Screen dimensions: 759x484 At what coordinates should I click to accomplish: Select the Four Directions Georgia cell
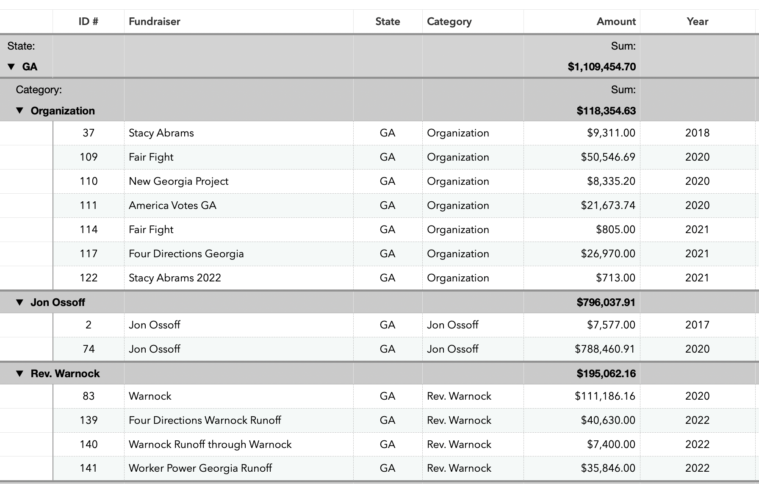pyautogui.click(x=239, y=254)
